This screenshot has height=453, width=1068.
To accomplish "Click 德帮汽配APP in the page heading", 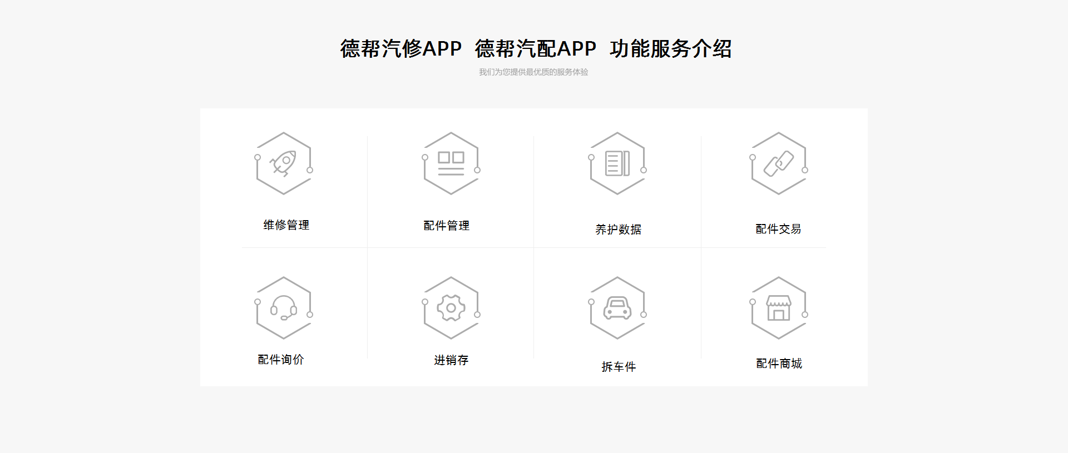I will [535, 49].
